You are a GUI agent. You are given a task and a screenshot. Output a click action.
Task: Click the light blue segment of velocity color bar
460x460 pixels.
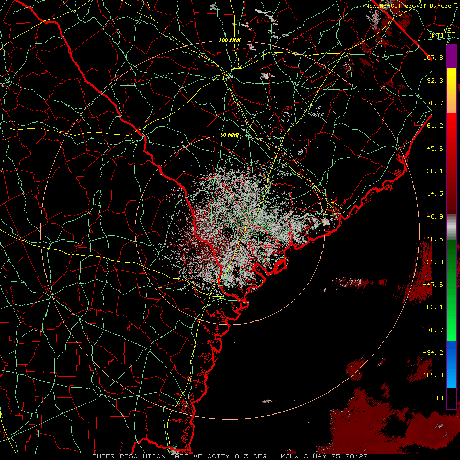click(x=451, y=364)
